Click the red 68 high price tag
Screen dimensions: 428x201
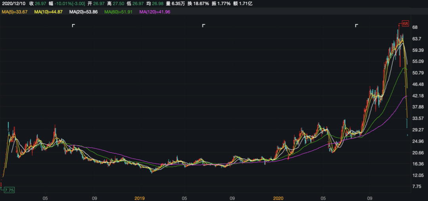click(405, 24)
